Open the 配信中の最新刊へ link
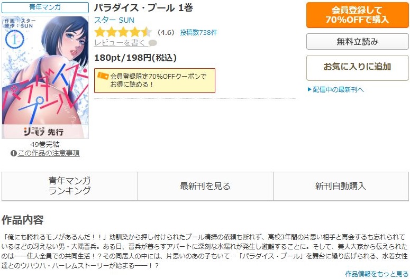 338,90
